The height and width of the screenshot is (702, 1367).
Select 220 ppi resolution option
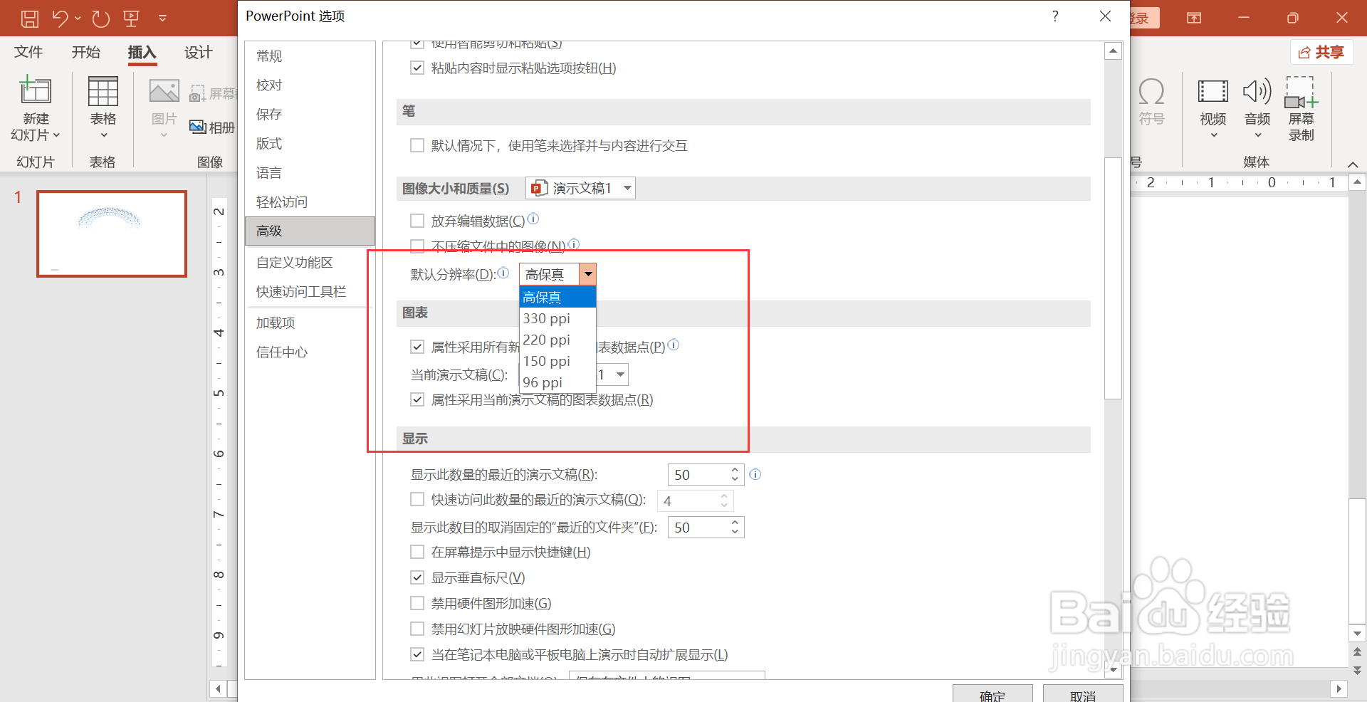557,340
